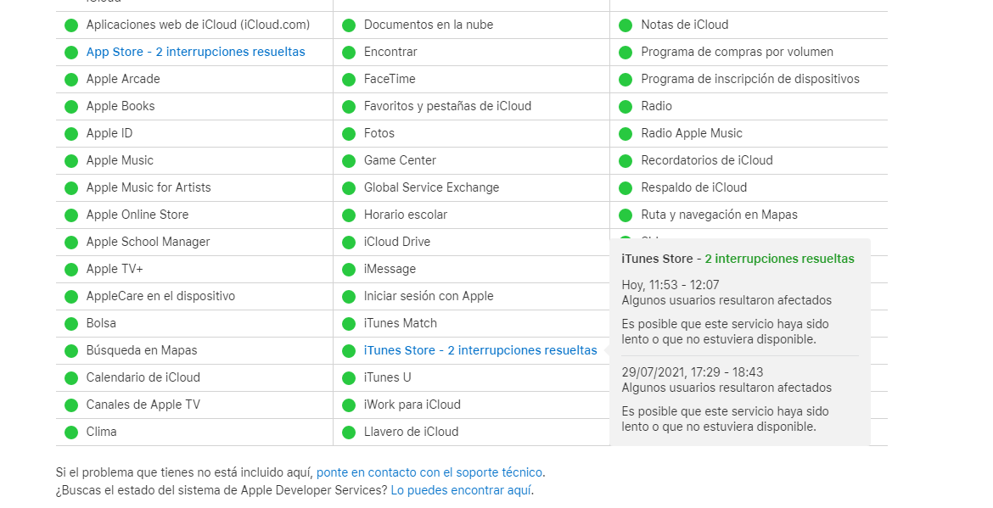Click the Respaldo de iCloud entry
The image size is (993, 508).
click(x=693, y=187)
